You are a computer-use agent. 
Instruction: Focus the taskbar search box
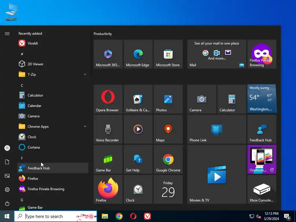point(55,216)
